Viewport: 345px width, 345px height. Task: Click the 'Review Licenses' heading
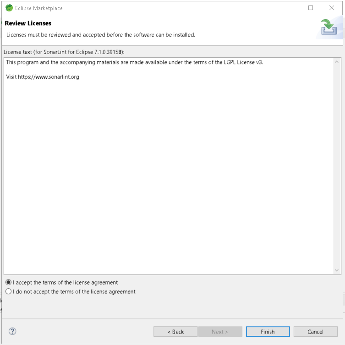pyautogui.click(x=28, y=23)
